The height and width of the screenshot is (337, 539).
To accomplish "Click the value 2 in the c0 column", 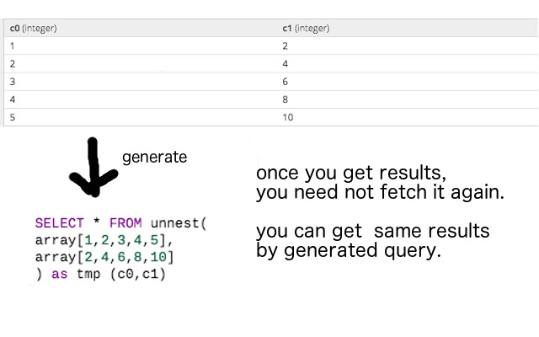I will tap(12, 63).
